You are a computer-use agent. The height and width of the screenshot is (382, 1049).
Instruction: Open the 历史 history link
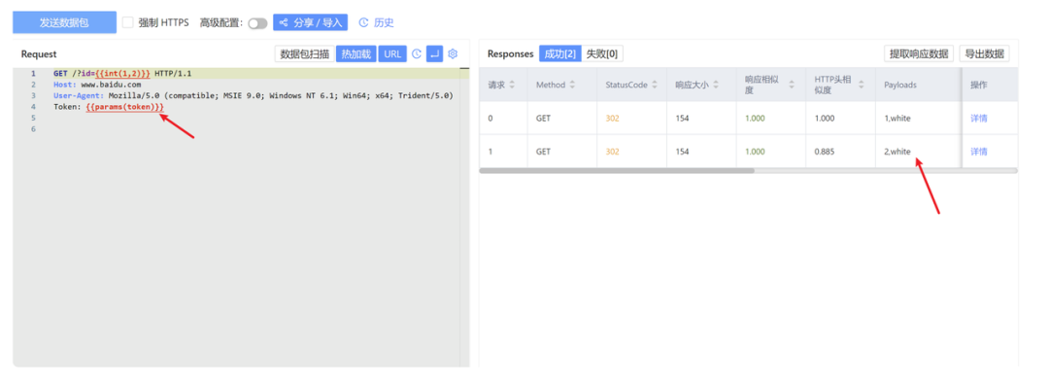[384, 22]
